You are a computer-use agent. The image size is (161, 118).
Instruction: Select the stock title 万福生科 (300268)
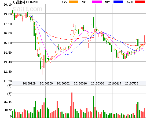[25, 2]
